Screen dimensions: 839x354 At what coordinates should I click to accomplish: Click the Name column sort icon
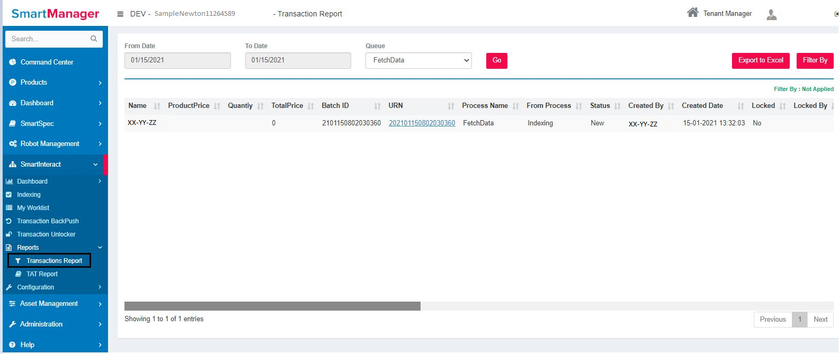point(157,106)
